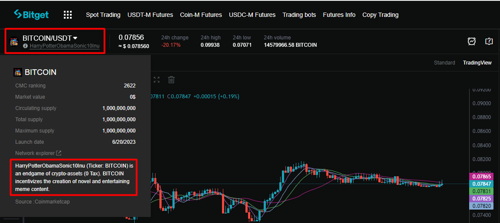Click the coin avatar next to BITCOIN/USDT
This screenshot has width=500, height=223.
[x=14, y=42]
